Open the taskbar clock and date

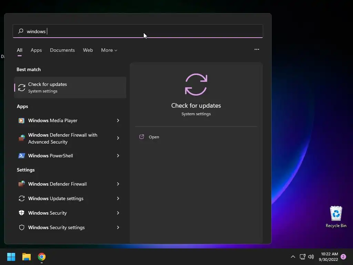coord(328,257)
